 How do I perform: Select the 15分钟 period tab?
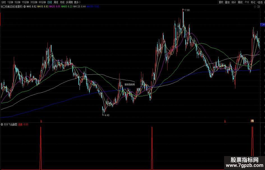25,2
